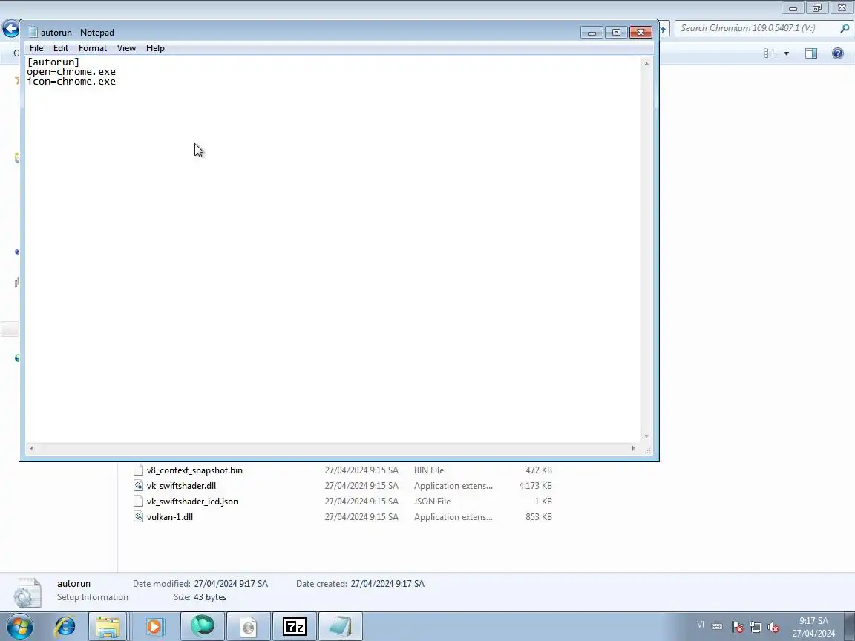This screenshot has height=641, width=855.
Task: Click the icon=chrome.exe line
Action: tap(71, 82)
